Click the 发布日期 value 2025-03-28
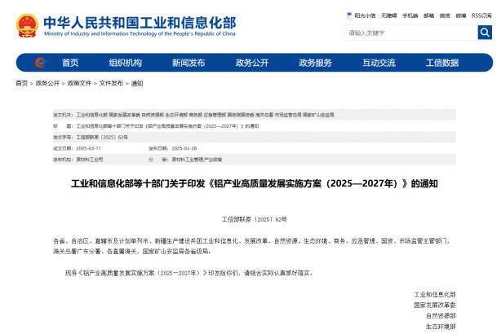Image resolution: width=501 pixels, height=334 pixels. (x=184, y=148)
